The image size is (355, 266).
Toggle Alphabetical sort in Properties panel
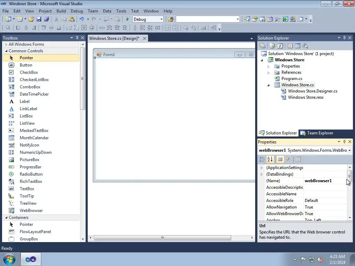(x=270, y=159)
